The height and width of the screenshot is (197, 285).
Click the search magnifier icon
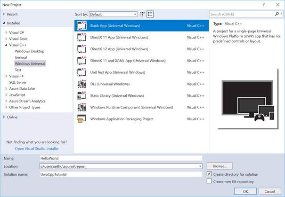(277, 14)
